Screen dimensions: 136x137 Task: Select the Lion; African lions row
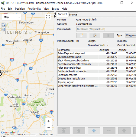97,86
